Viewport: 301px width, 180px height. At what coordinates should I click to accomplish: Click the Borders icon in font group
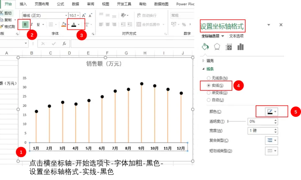(x=51, y=24)
